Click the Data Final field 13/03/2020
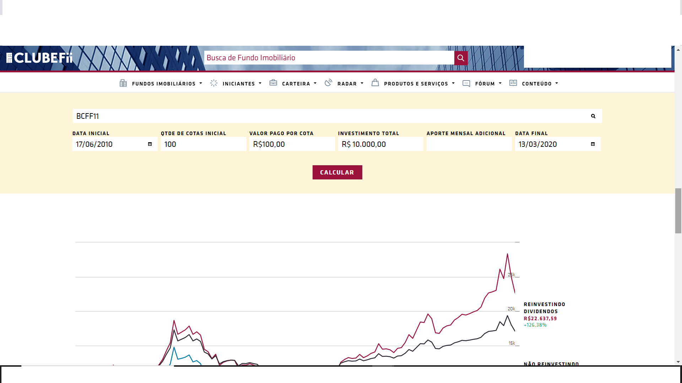Viewport: 682px width, 383px height. (558, 144)
